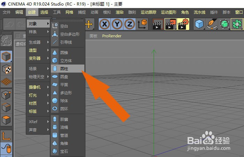Expand 场景 submenu
The width and height of the screenshot is (244, 157).
click(x=38, y=69)
